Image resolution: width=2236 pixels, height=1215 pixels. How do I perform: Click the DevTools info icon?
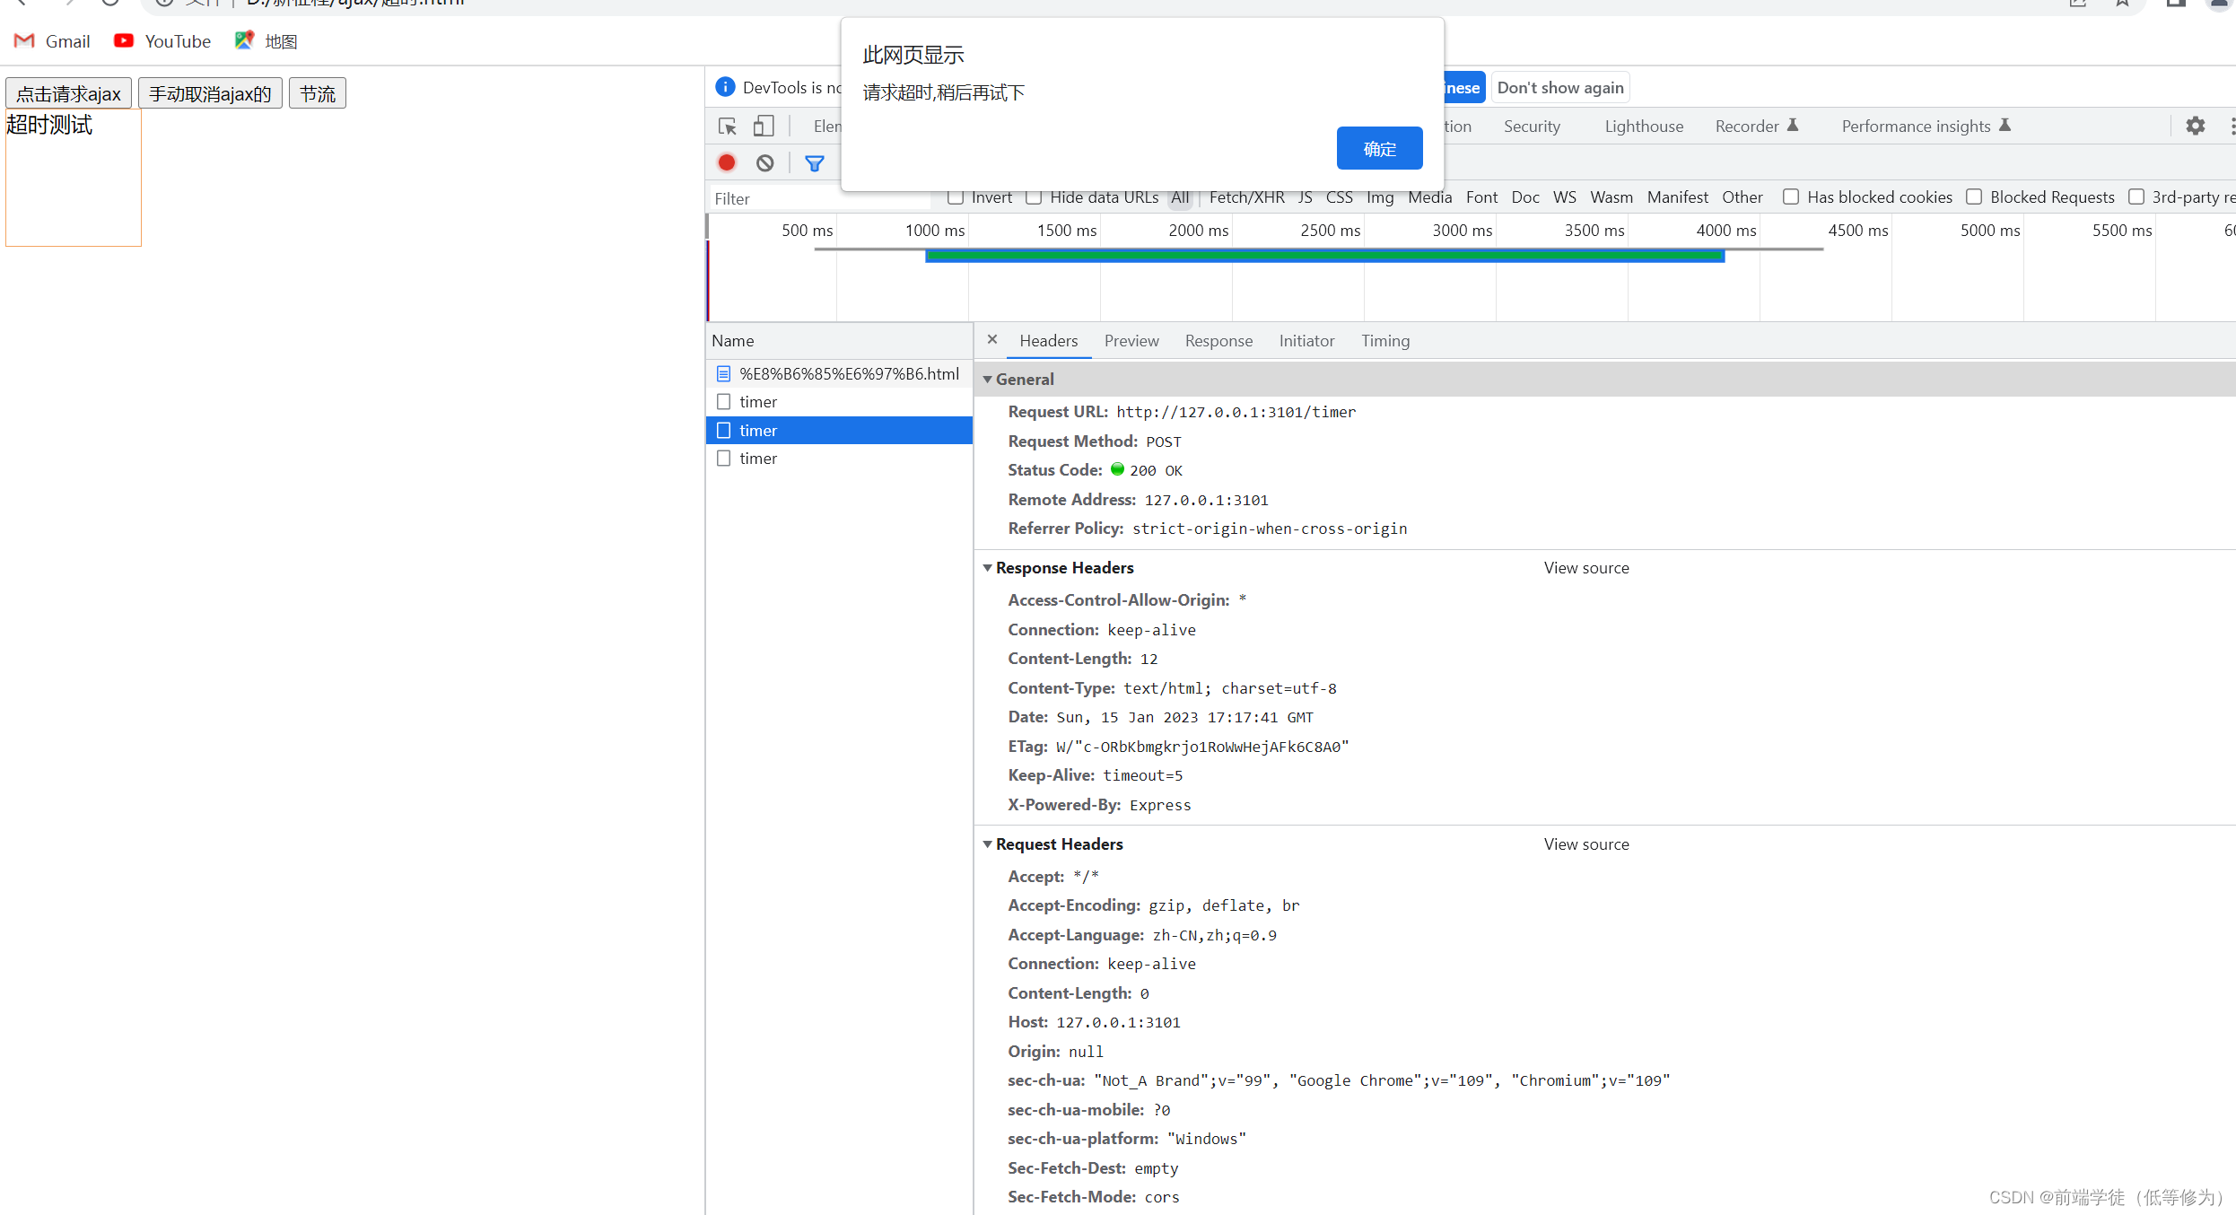[725, 87]
